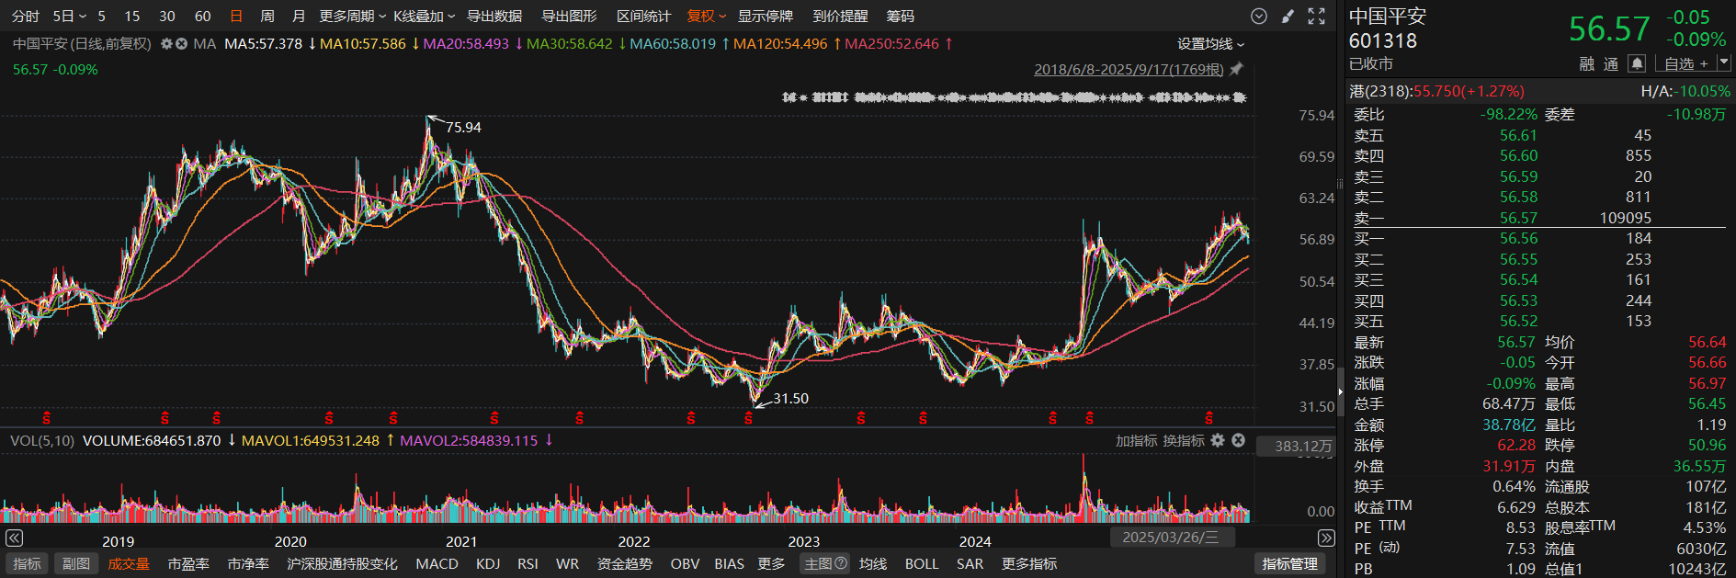Image resolution: width=1736 pixels, height=578 pixels.
Task: Click the side panel collapse handle arrow
Action: [x=1341, y=391]
